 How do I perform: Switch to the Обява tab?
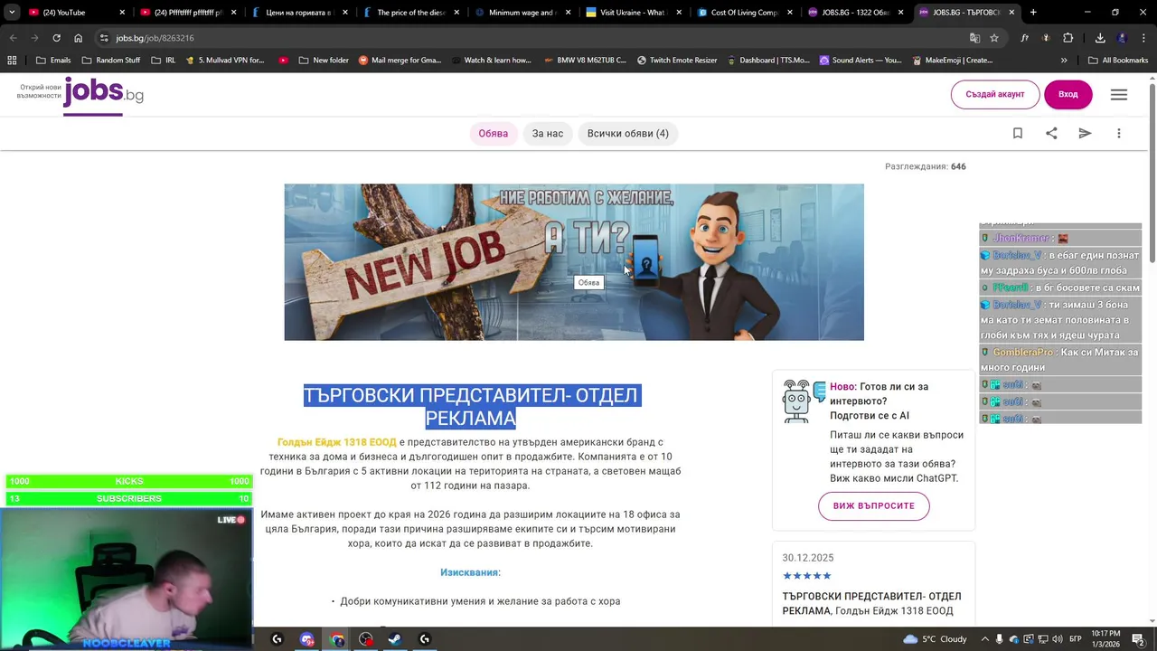[494, 133]
